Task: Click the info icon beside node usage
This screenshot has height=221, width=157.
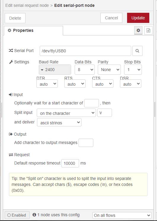Action: tap(34, 215)
